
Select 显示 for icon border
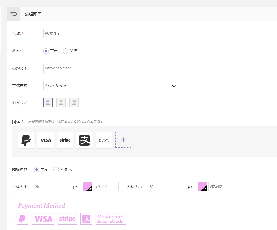tap(37, 170)
